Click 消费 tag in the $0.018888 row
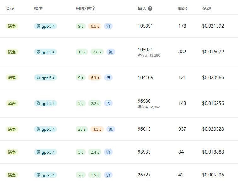 12,152
